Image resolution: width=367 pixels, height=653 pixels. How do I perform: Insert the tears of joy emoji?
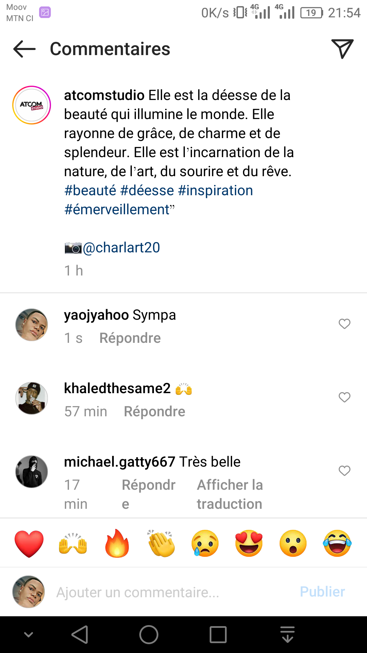pyautogui.click(x=337, y=543)
